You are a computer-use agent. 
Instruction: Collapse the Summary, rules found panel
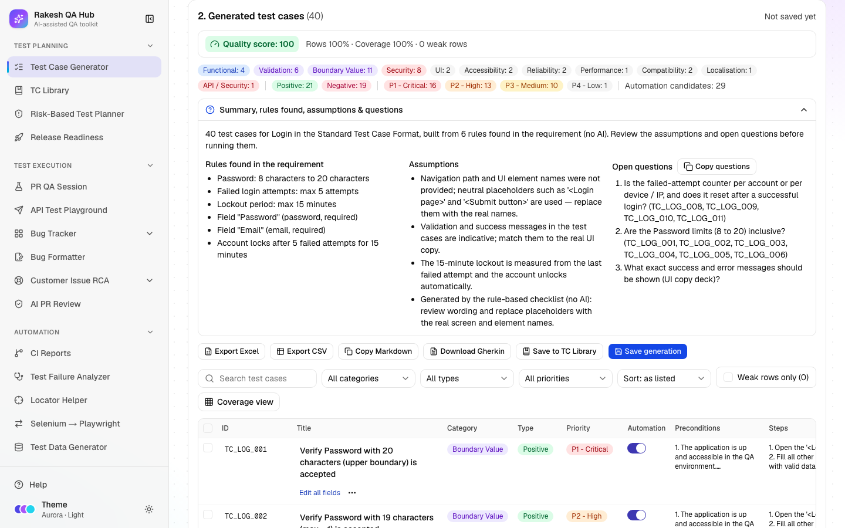804,110
